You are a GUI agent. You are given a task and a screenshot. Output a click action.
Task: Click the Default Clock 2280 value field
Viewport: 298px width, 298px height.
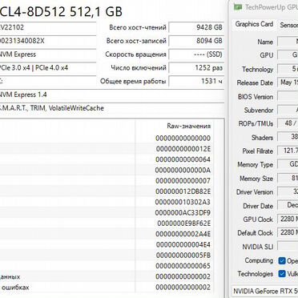[288, 232]
